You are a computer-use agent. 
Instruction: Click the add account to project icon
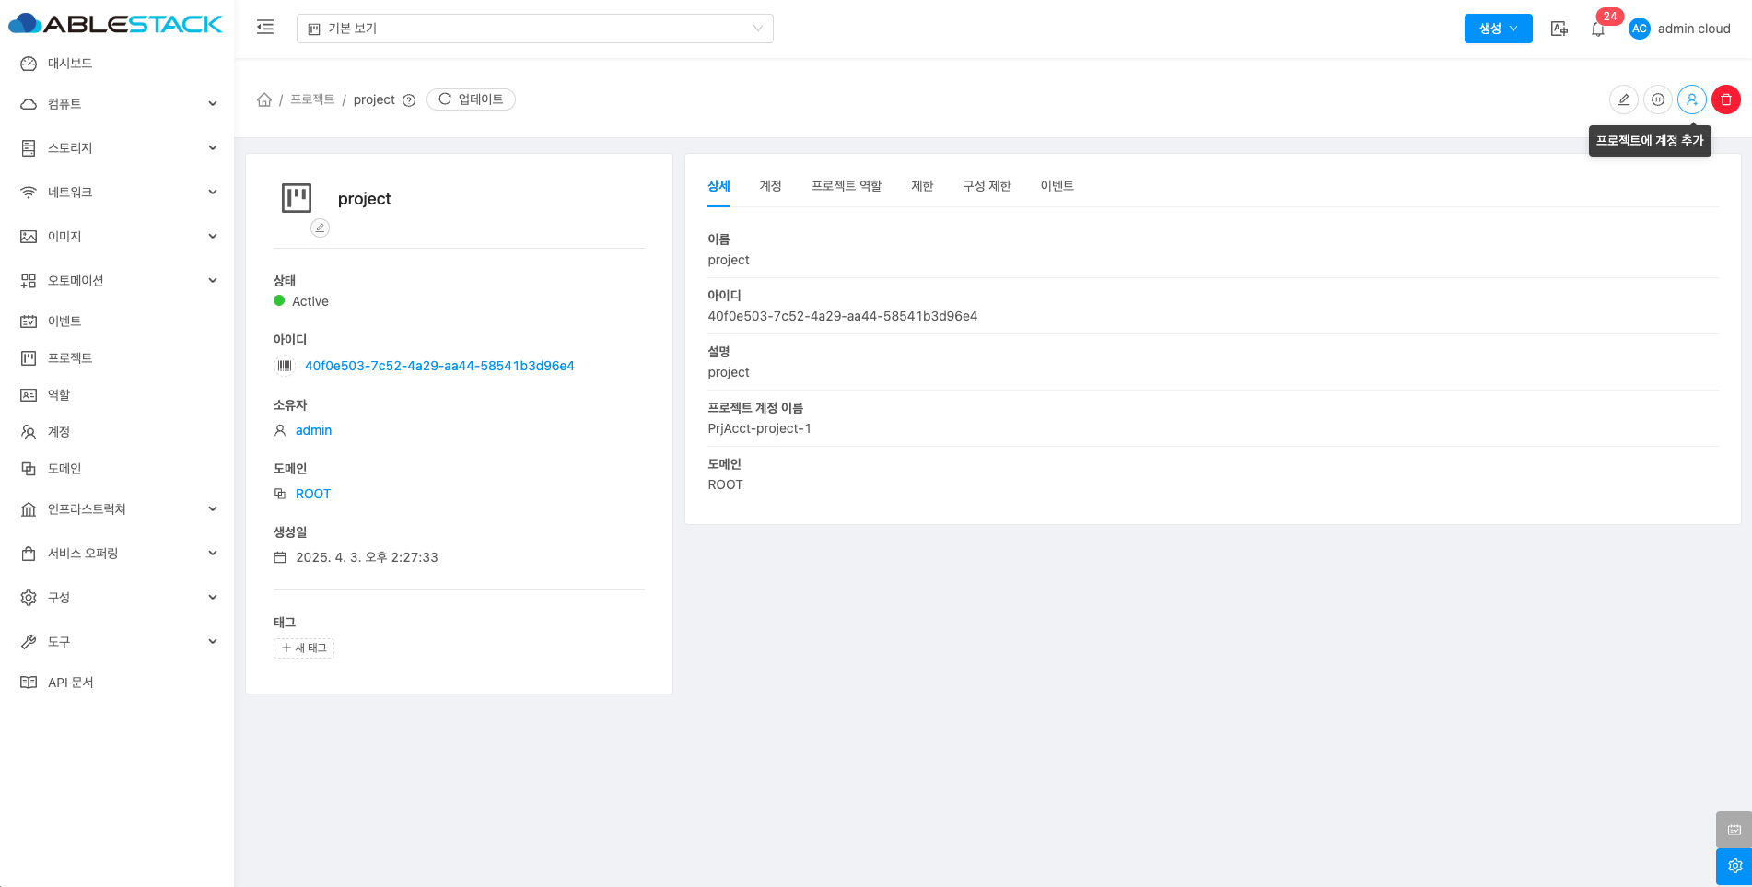[x=1691, y=99]
